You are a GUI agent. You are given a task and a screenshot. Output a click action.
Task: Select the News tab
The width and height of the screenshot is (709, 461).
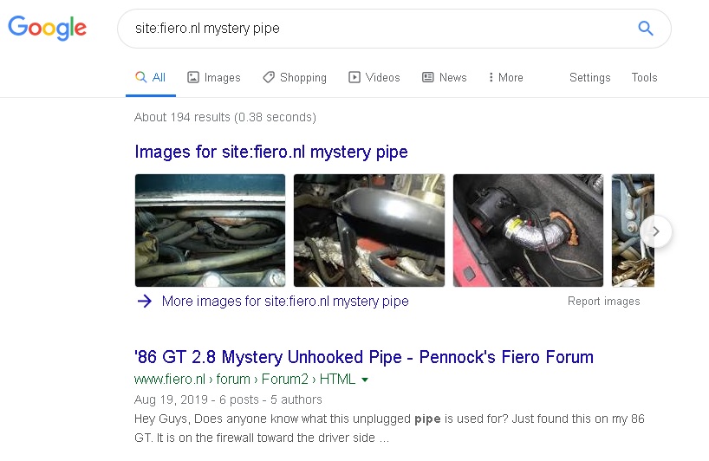point(445,77)
